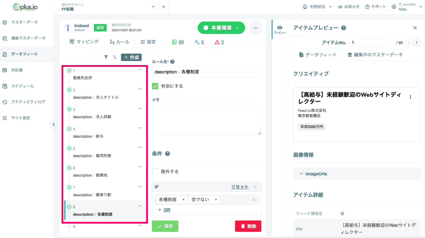The image size is (425, 238).
Task: Click the 作成 button
Action: pos(131,57)
